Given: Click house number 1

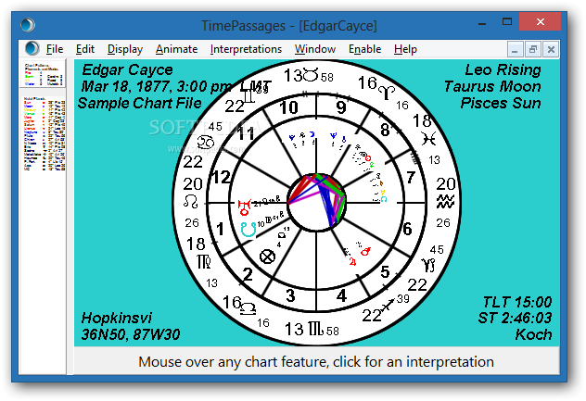Looking at the screenshot, I should 220,229.
